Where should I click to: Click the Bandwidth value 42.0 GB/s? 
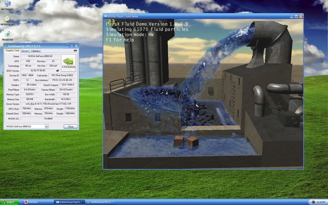click(66, 99)
